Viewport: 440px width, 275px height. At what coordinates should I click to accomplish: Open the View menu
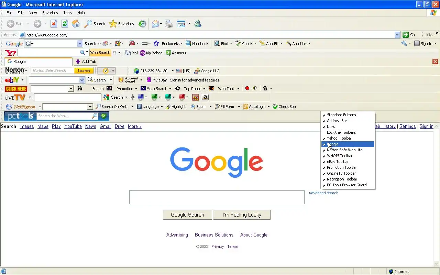33,13
